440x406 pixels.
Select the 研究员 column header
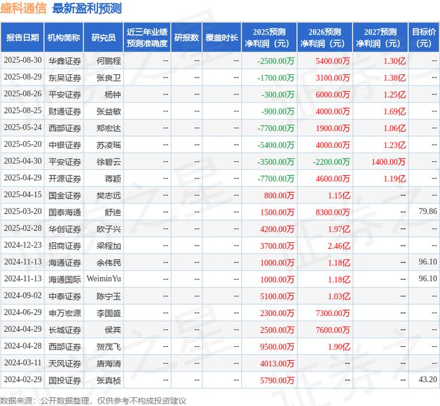pyautogui.click(x=103, y=37)
